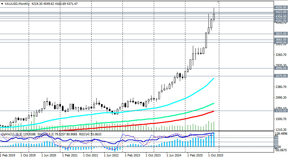Click the latest candle at chart top
This screenshot has width=288, height=159.
214,16
